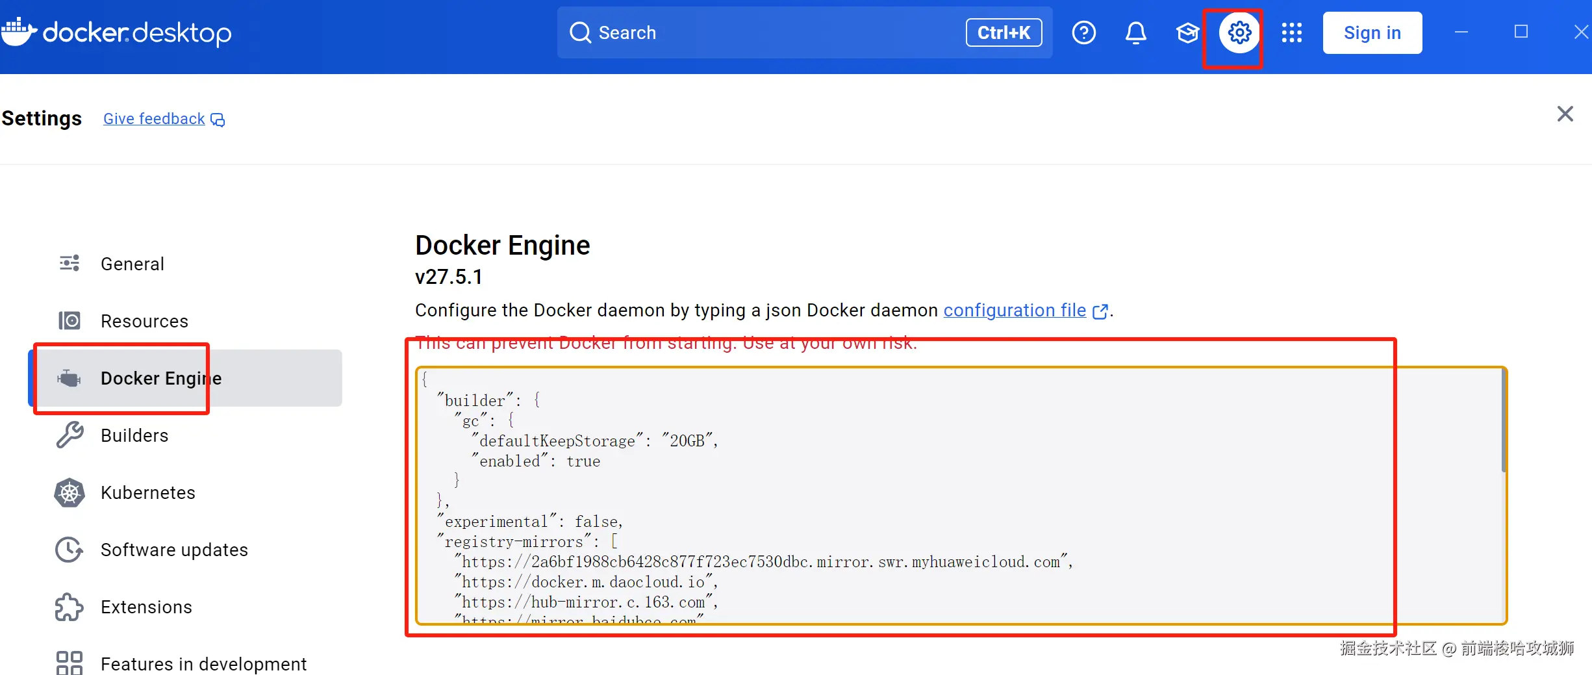Open the Learning center graduation cap icon
The height and width of the screenshot is (675, 1592).
pyautogui.click(x=1187, y=32)
